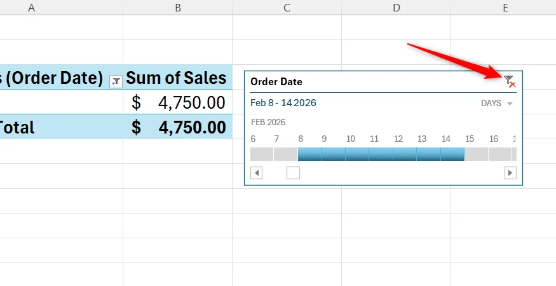Select day 13 in the timeline bar
Viewport: 556px width, 286px height.
click(x=428, y=154)
